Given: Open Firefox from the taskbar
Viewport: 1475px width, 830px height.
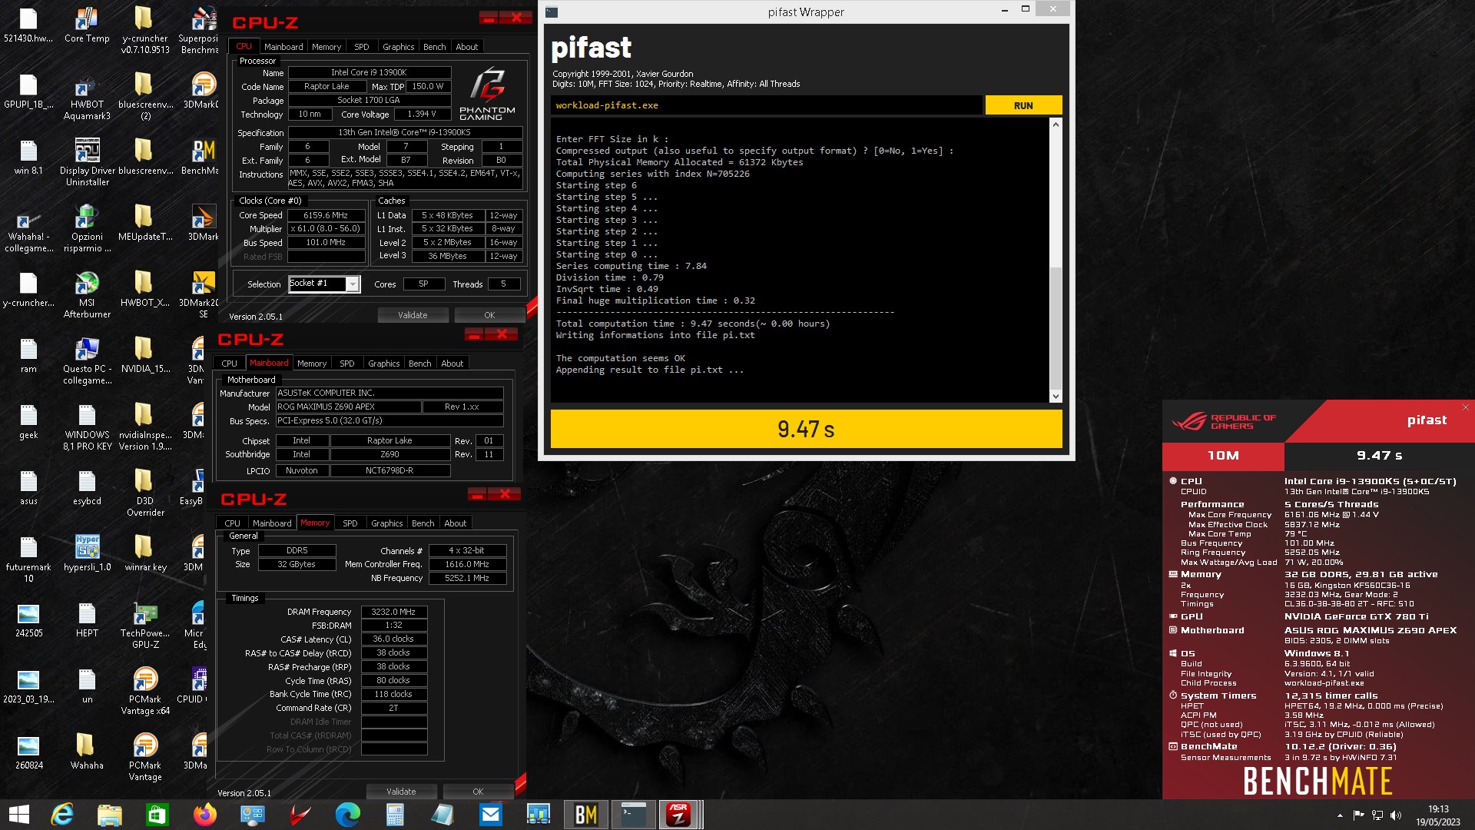Looking at the screenshot, I should coord(204,815).
